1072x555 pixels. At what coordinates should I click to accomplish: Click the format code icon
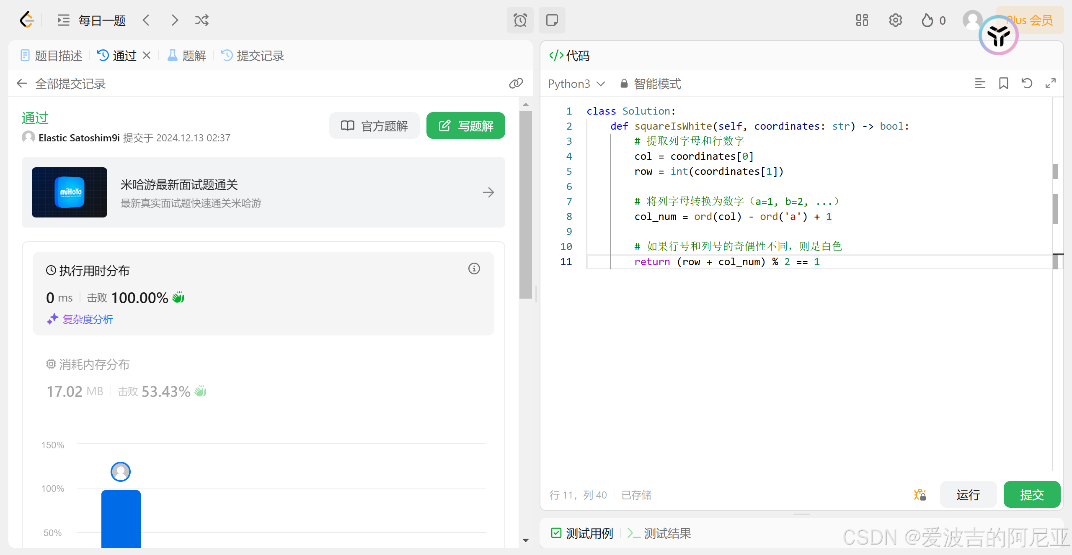click(980, 84)
